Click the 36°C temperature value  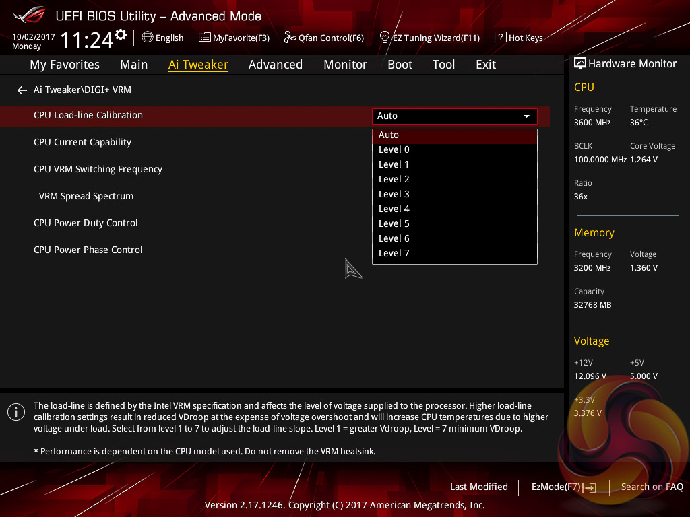[x=639, y=123]
